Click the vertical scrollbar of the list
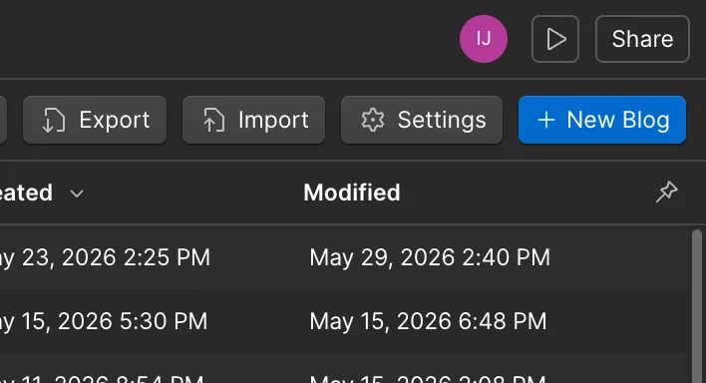The height and width of the screenshot is (383, 706). click(x=697, y=306)
